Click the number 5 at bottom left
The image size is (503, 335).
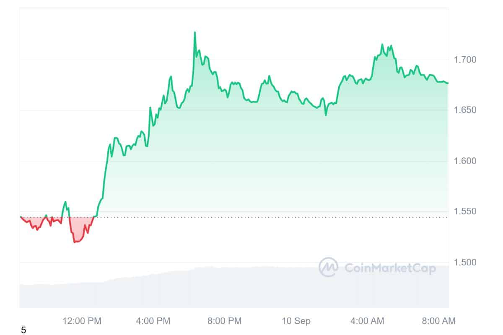pyautogui.click(x=23, y=331)
